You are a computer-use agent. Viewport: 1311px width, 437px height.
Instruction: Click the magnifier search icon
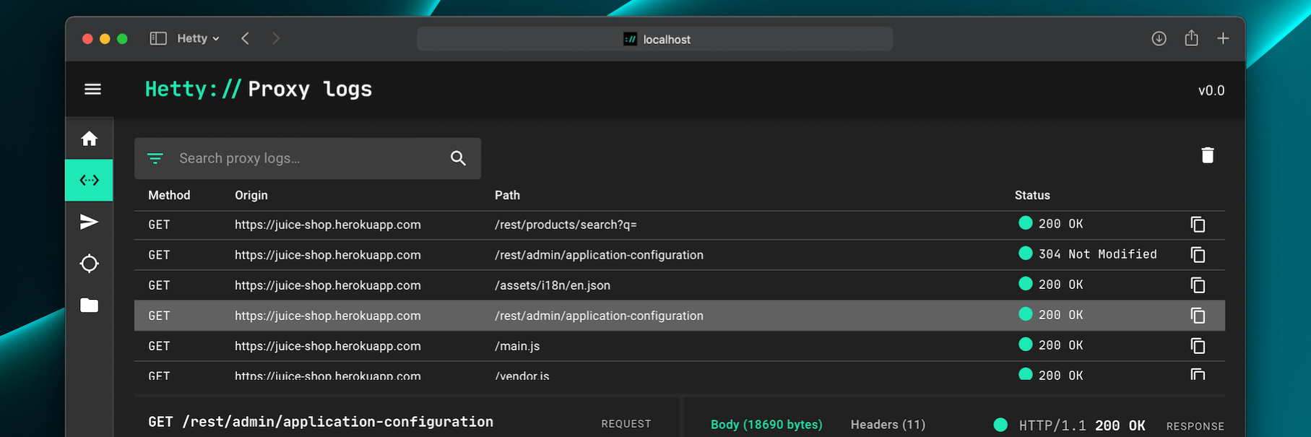(458, 158)
